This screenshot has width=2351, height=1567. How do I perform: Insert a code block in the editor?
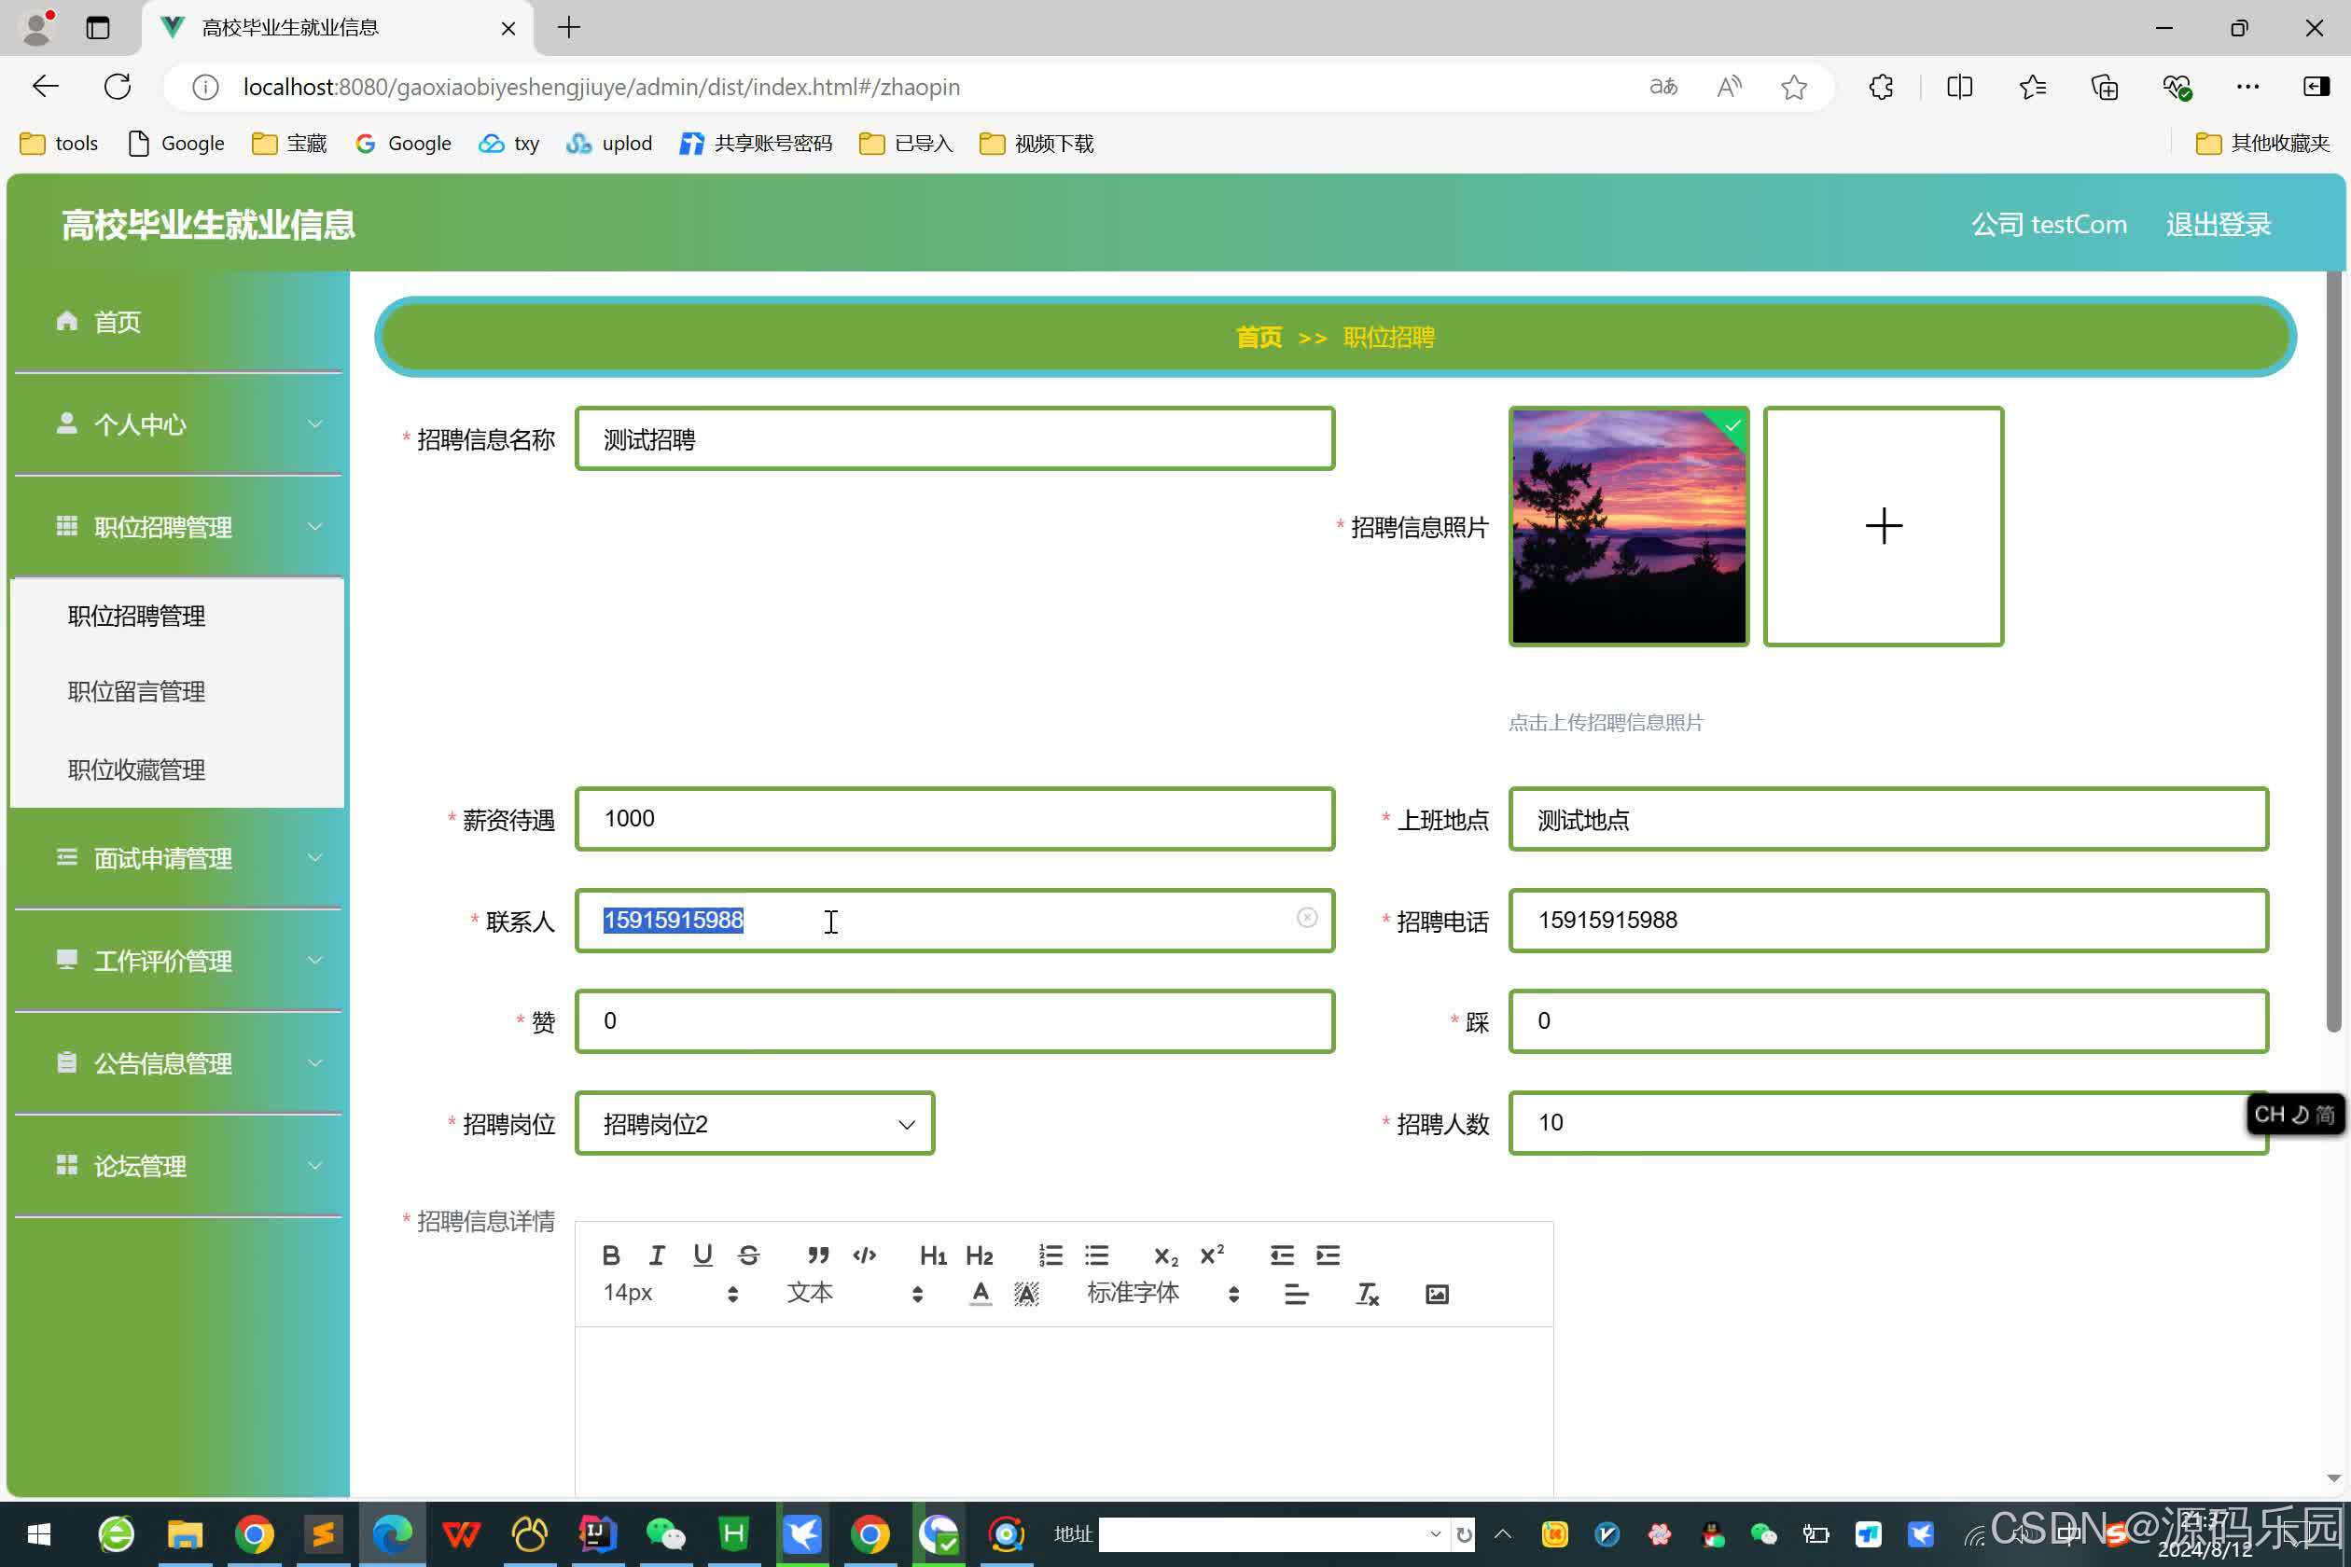click(x=864, y=1255)
